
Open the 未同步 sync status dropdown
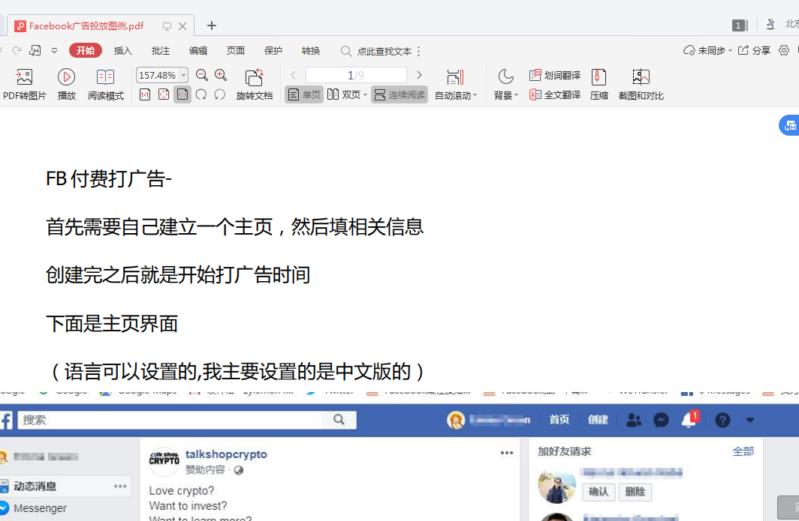[x=708, y=50]
